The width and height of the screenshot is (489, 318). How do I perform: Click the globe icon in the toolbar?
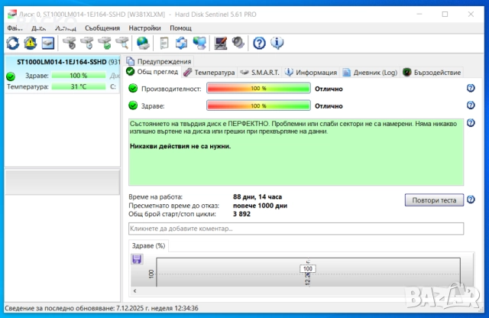point(143,43)
